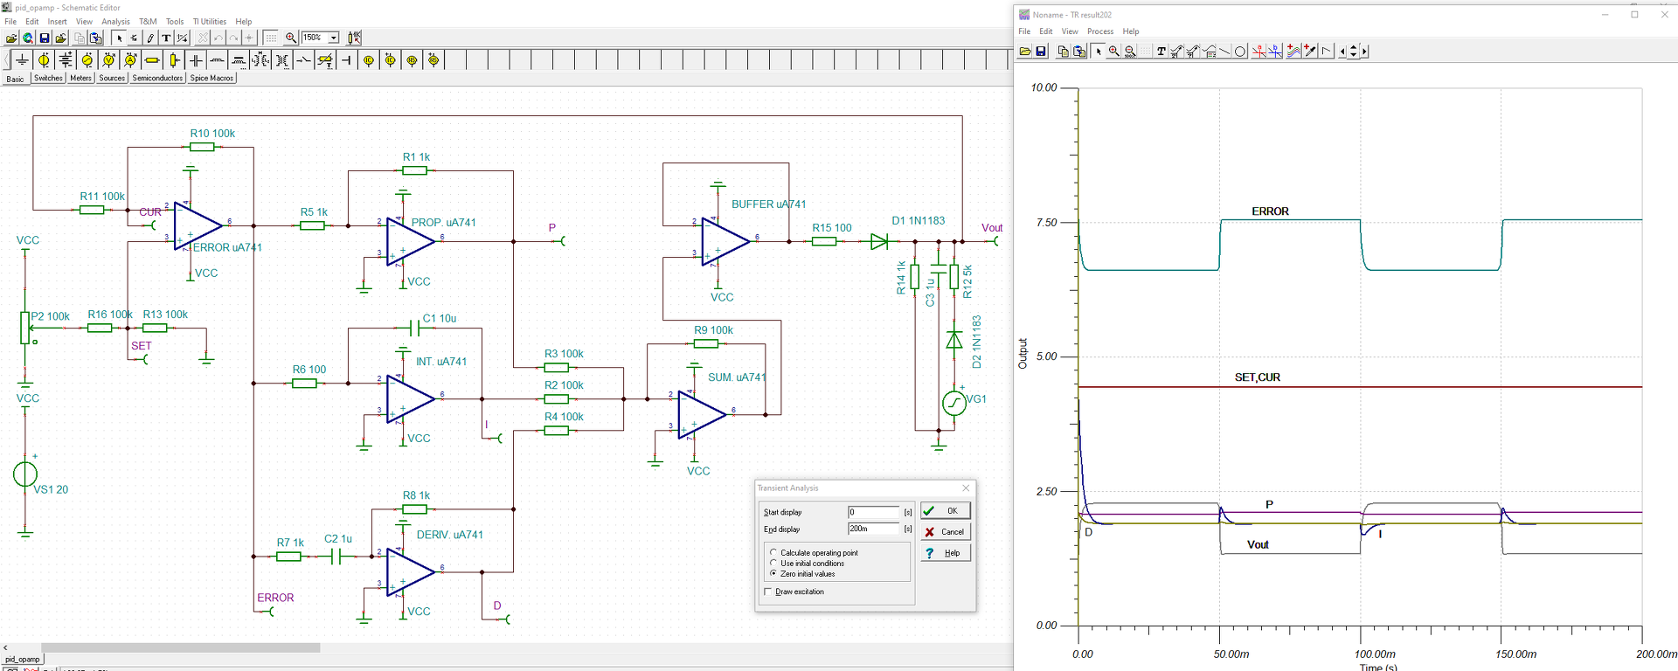Choose Use initial conditions option

point(773,564)
